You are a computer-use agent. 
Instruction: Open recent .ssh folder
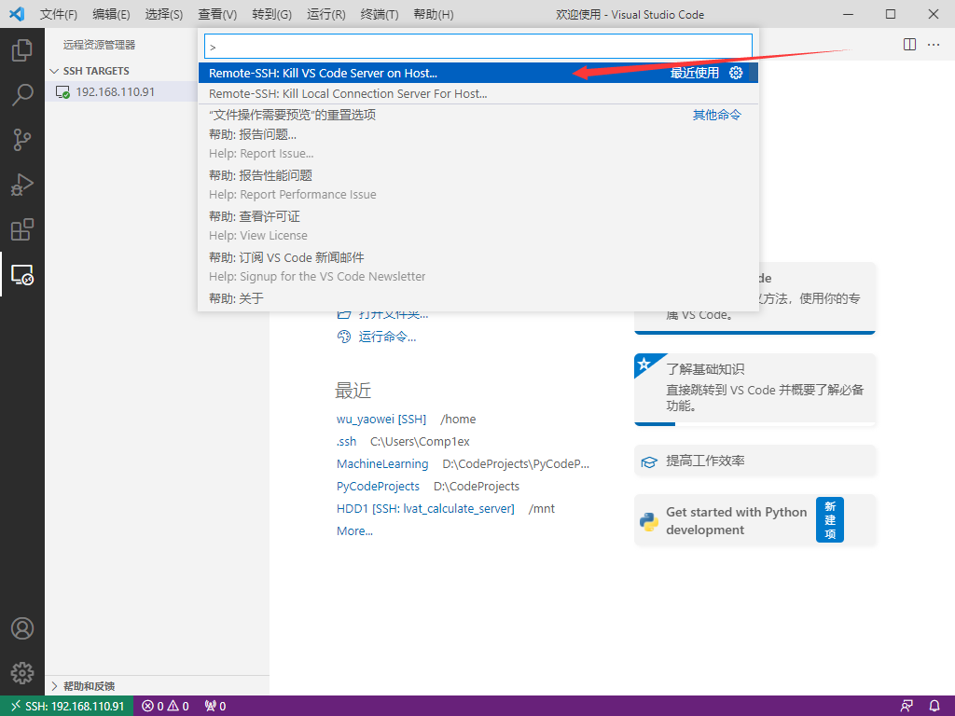coord(347,441)
